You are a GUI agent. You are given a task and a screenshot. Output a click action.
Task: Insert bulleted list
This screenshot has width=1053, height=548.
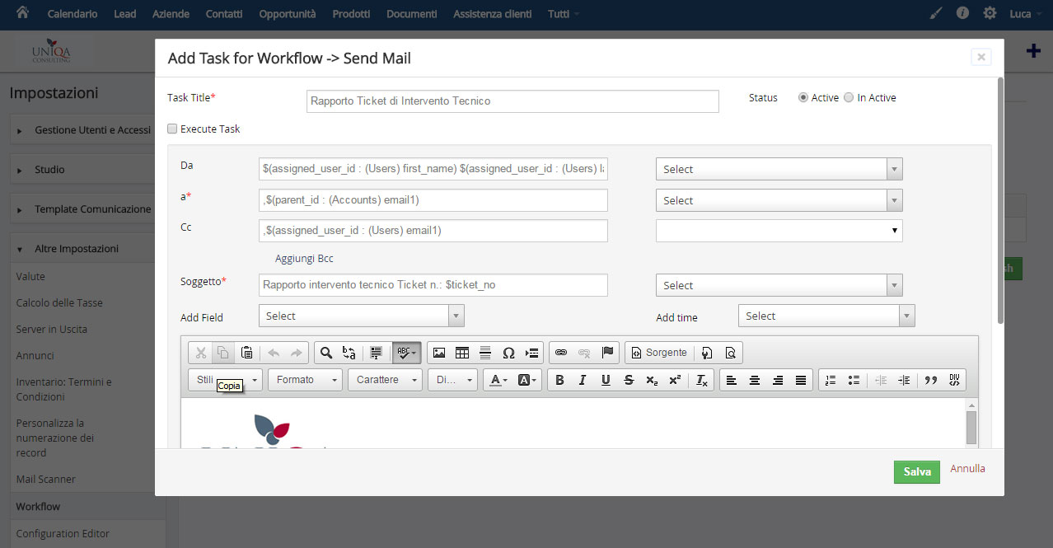(x=854, y=380)
